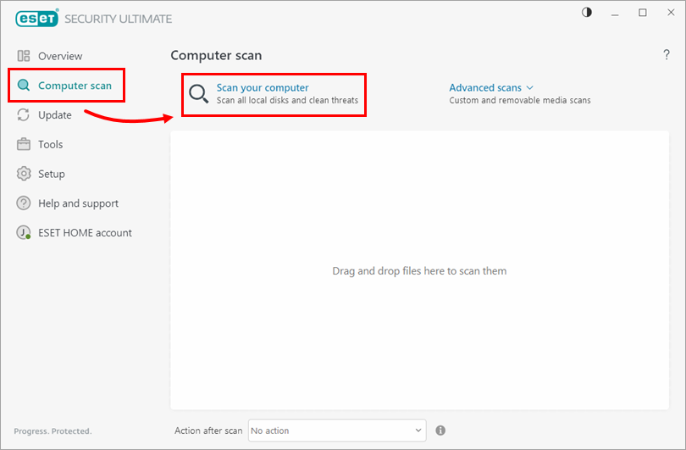Close the ESET Security Ultimate window
This screenshot has width=686, height=450.
[669, 13]
